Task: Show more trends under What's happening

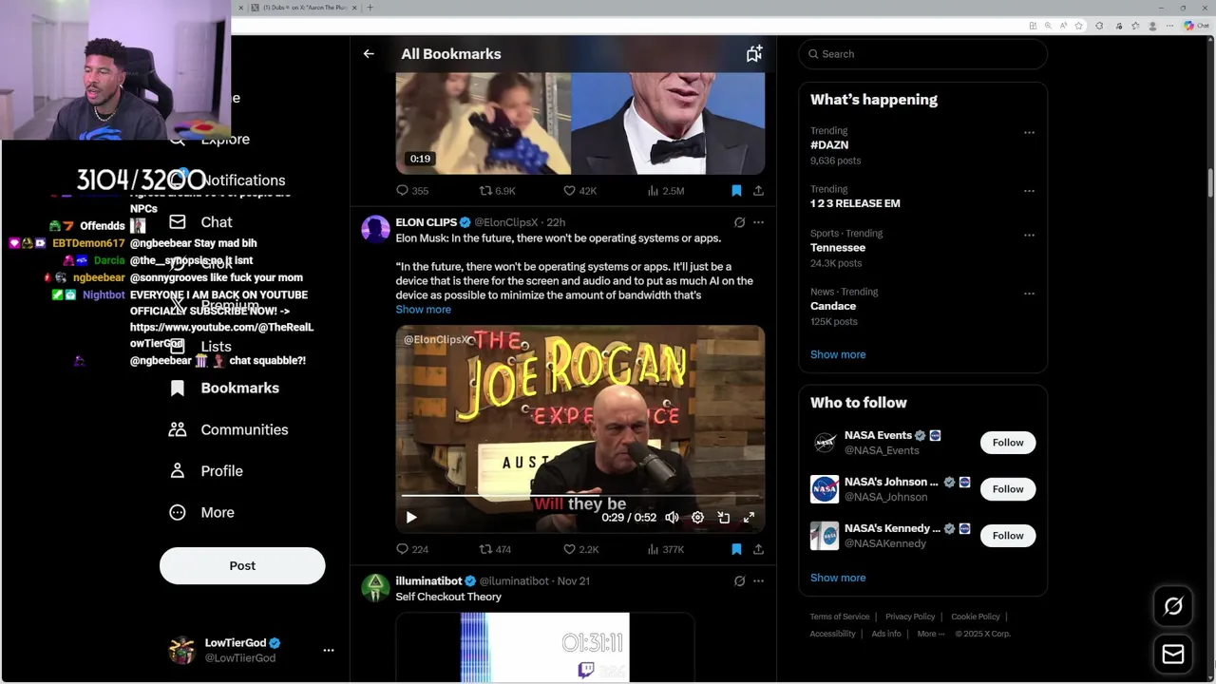Action: 838,354
